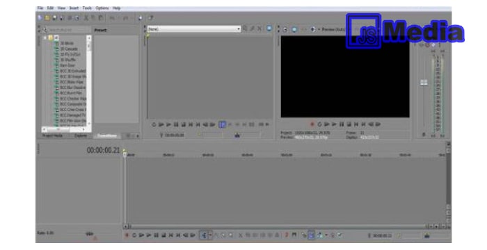
Task: Click the Pause button in timeline transport
Action: tap(157, 235)
